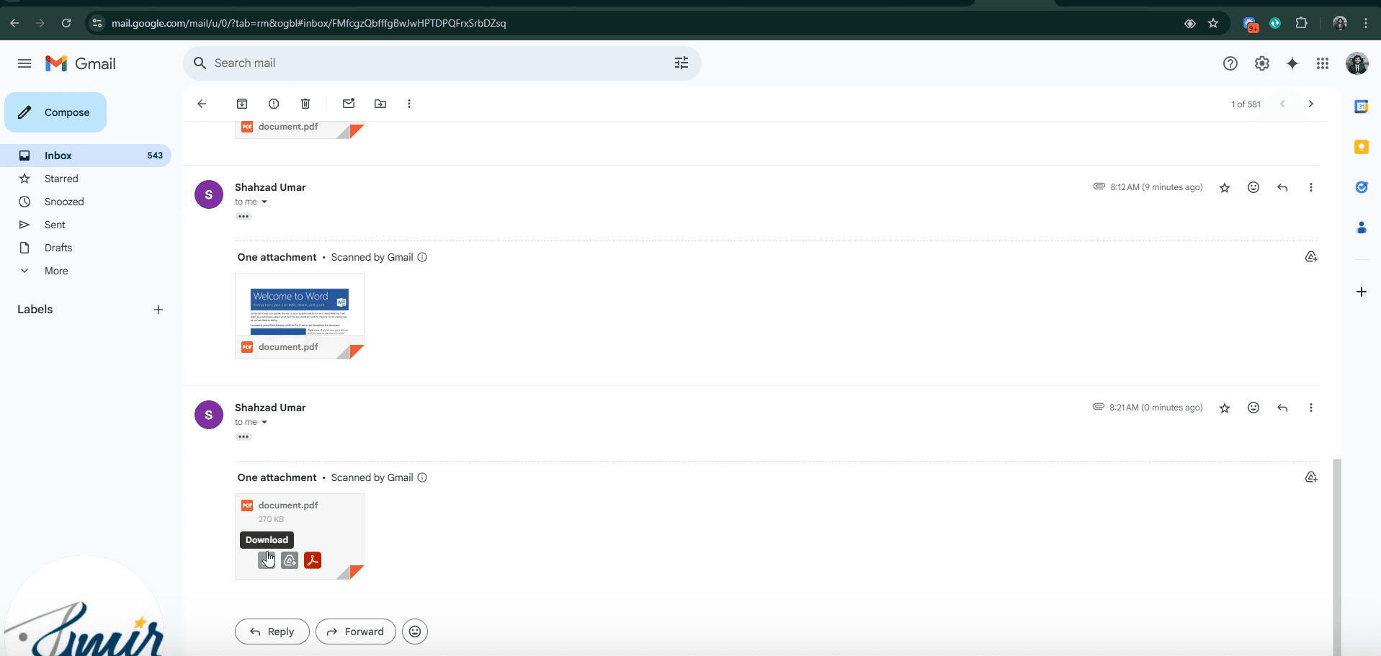Open Google Tasks side panel
This screenshot has width=1381, height=656.
click(1362, 187)
